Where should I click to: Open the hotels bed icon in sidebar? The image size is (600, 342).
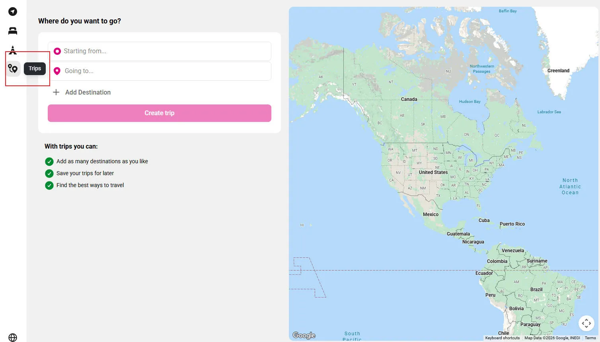13,31
